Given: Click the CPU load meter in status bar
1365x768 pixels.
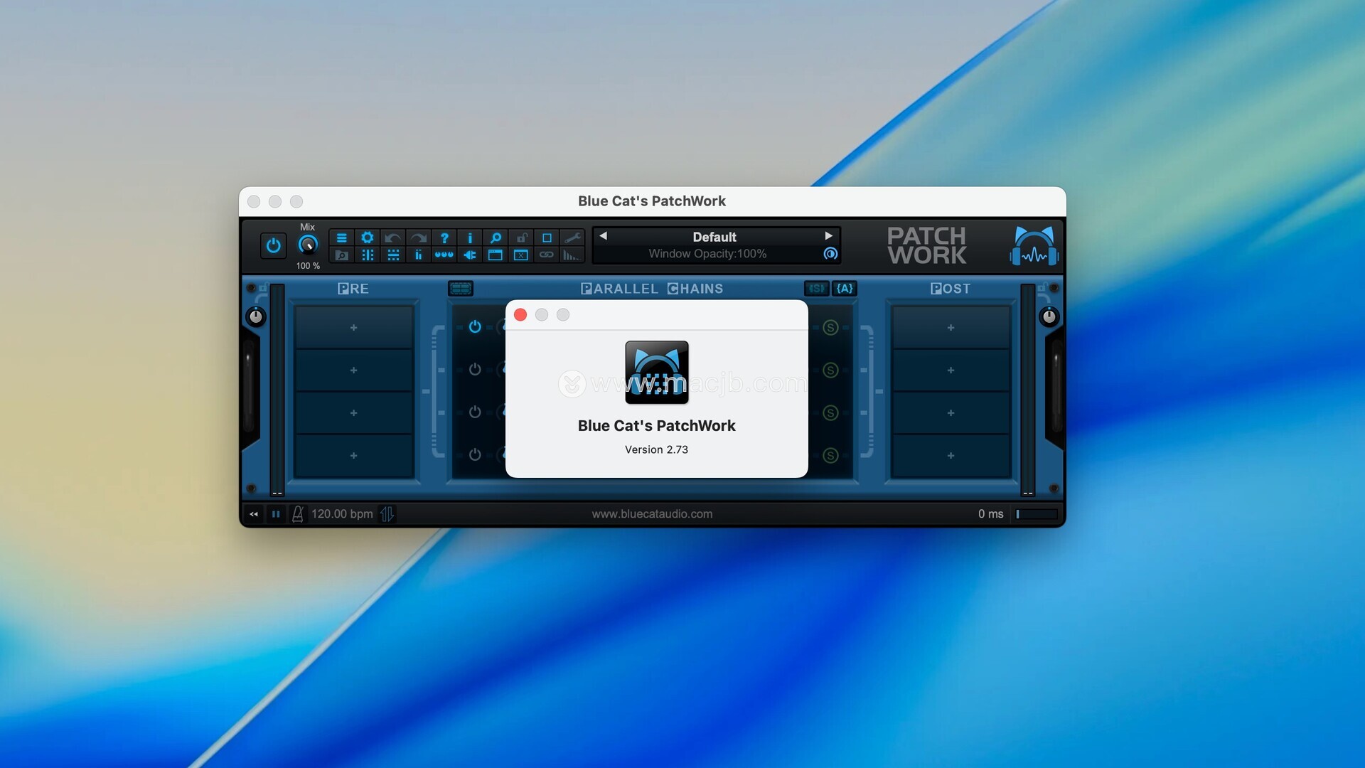Looking at the screenshot, I should point(1037,514).
